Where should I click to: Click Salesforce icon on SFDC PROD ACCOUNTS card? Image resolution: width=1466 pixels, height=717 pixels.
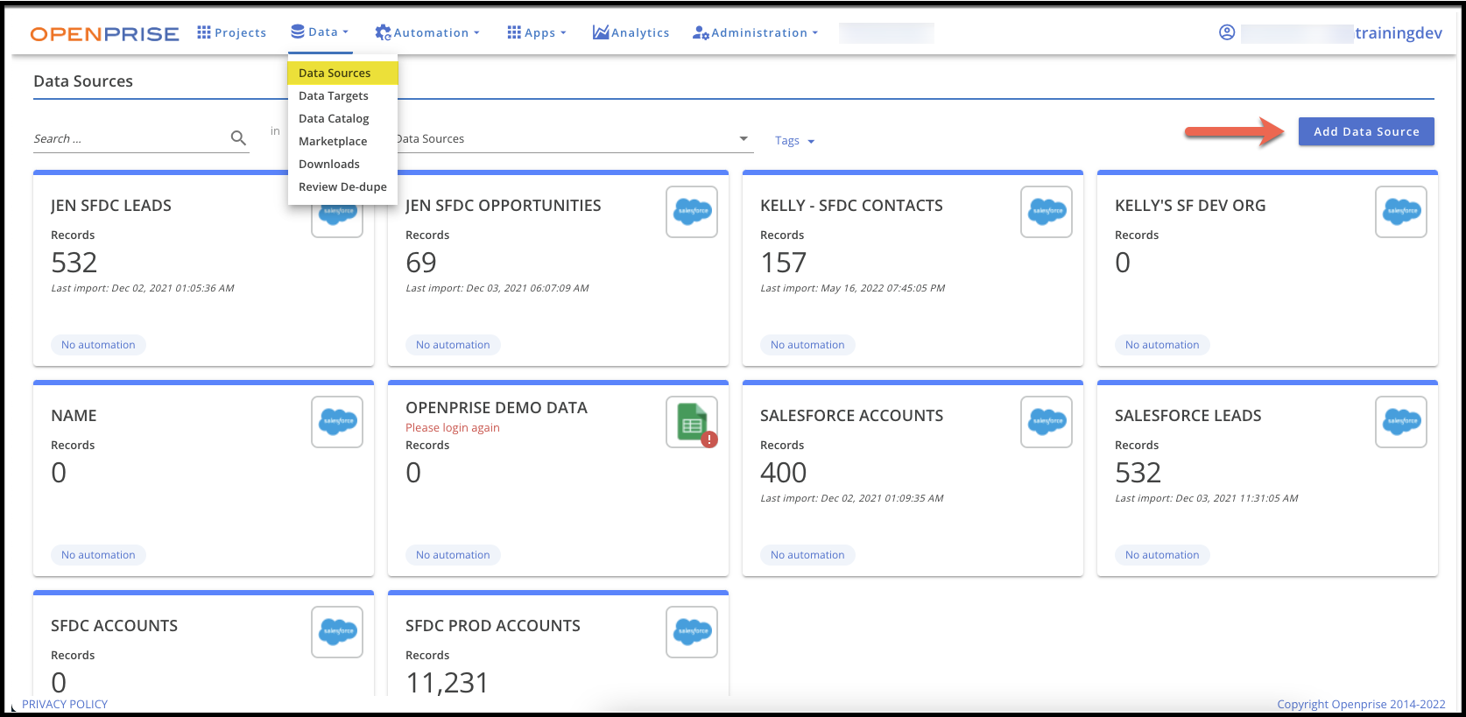[x=692, y=631]
